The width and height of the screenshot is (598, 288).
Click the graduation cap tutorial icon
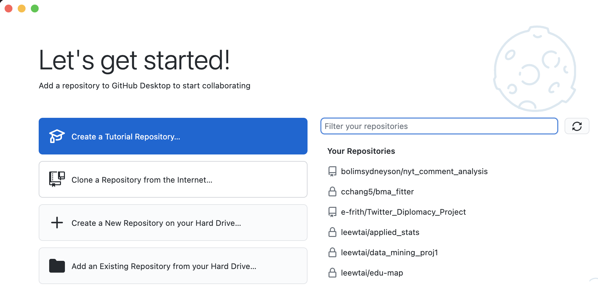(x=57, y=136)
